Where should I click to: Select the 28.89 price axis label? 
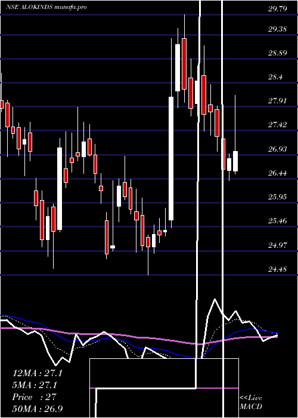tap(278, 53)
